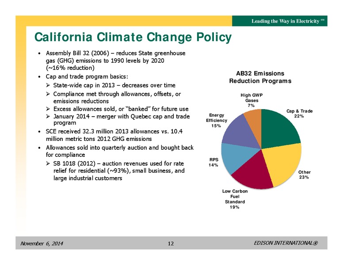Click the page number '12' in footer

[171, 243]
